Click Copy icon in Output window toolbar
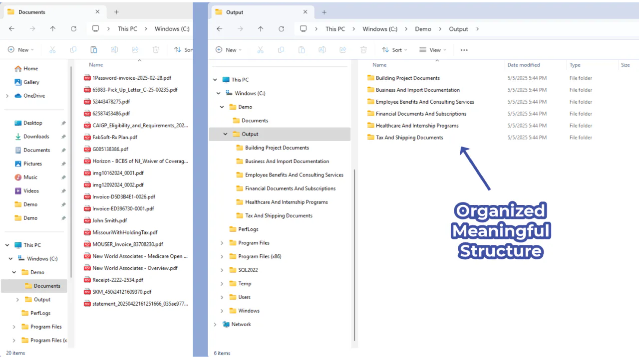 [x=281, y=50]
